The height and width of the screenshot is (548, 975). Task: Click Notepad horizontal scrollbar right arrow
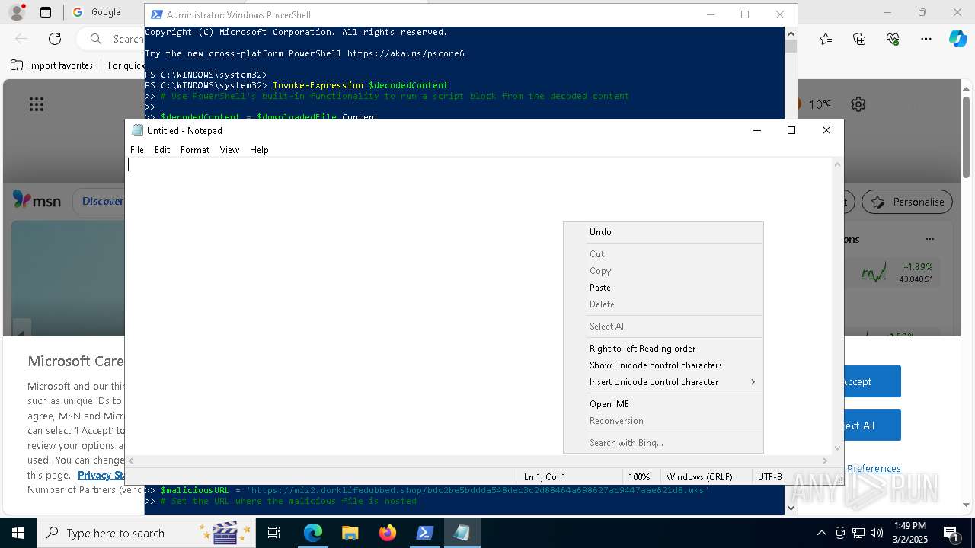(x=825, y=460)
